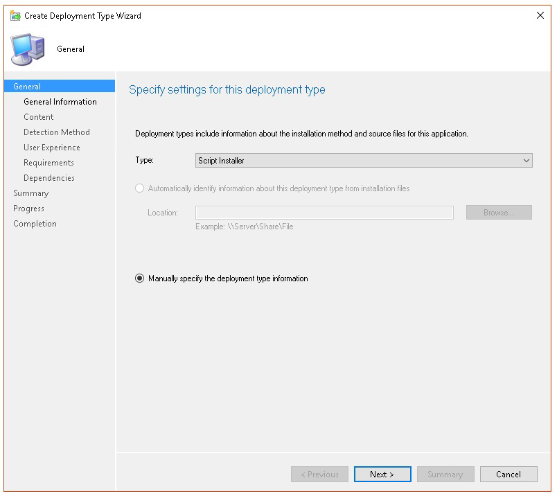This screenshot has width=557, height=496.
Task: Close the Create Deployment Type Wizard
Action: (540, 15)
